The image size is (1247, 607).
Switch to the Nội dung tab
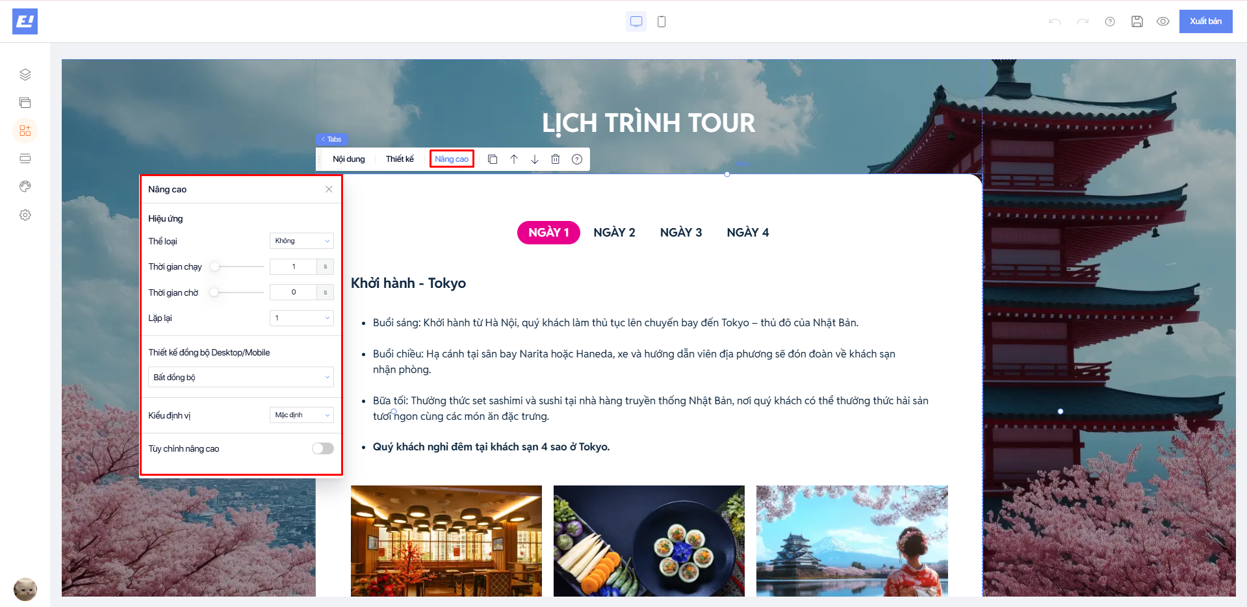[348, 159]
